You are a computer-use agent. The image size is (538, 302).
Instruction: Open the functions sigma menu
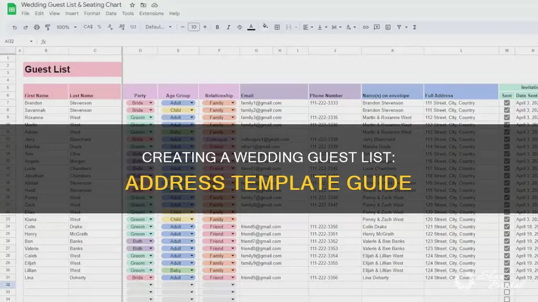415,27
